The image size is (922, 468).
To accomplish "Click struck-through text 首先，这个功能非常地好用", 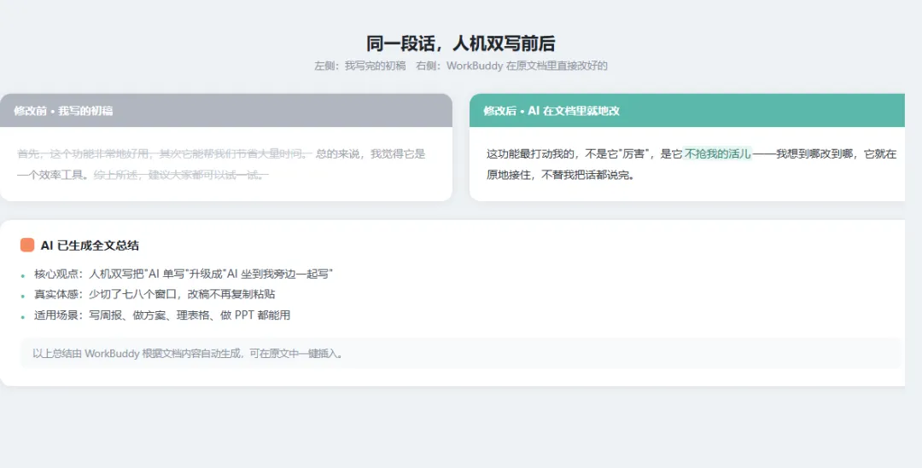I will coord(84,154).
